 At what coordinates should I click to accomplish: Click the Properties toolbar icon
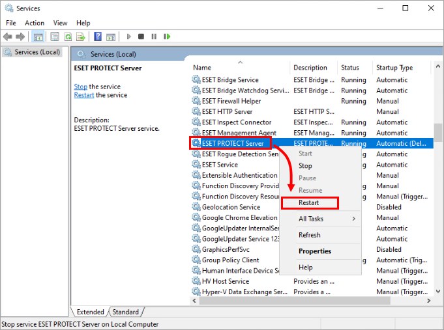tap(55, 36)
